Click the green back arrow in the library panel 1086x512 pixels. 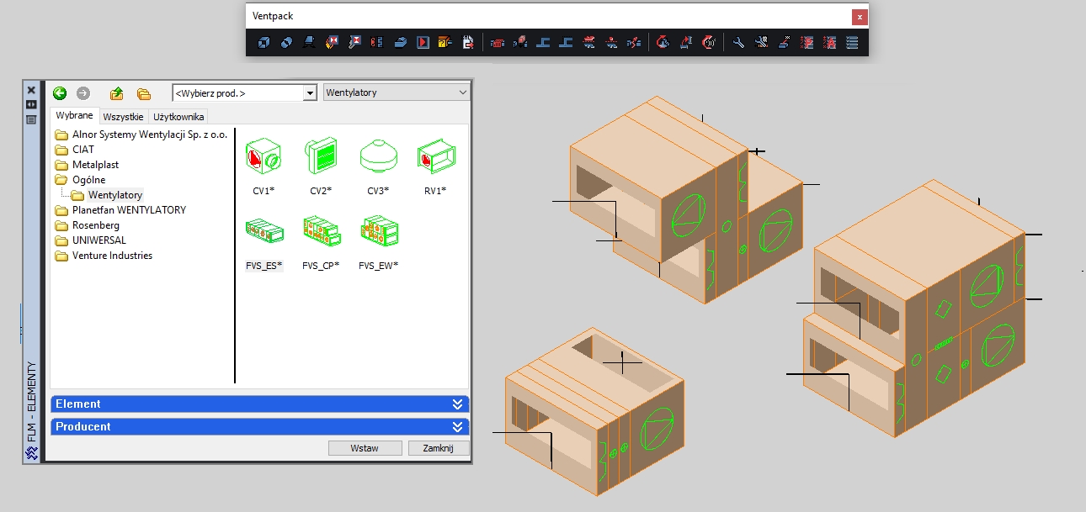click(60, 93)
